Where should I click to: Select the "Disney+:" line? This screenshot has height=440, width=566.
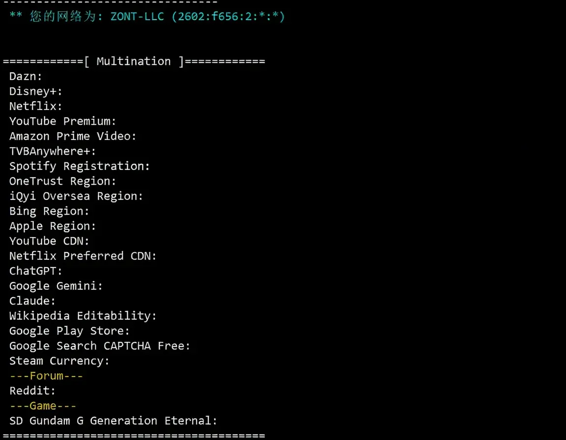tap(36, 91)
